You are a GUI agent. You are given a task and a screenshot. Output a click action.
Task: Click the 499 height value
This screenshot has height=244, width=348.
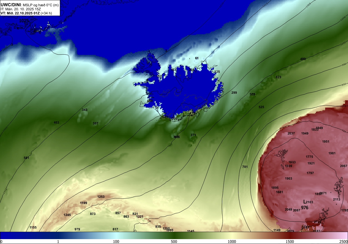(303, 59)
